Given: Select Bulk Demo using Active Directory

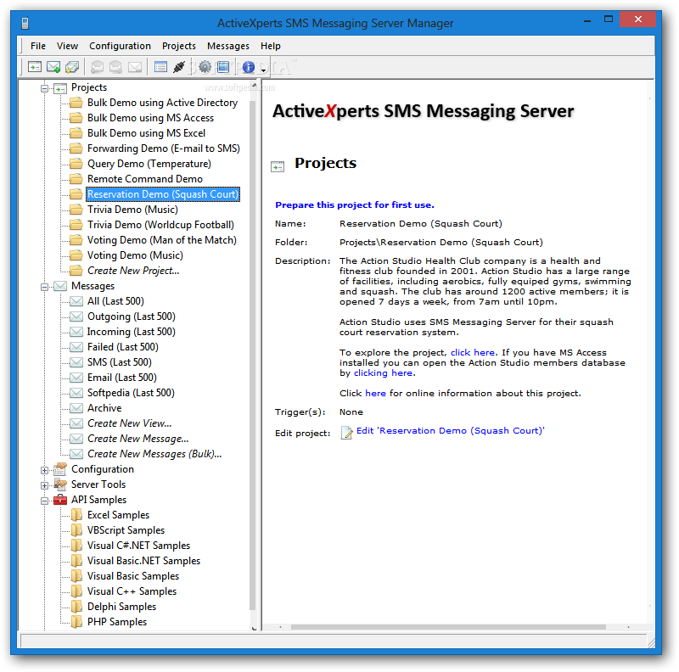Looking at the screenshot, I should 162,103.
